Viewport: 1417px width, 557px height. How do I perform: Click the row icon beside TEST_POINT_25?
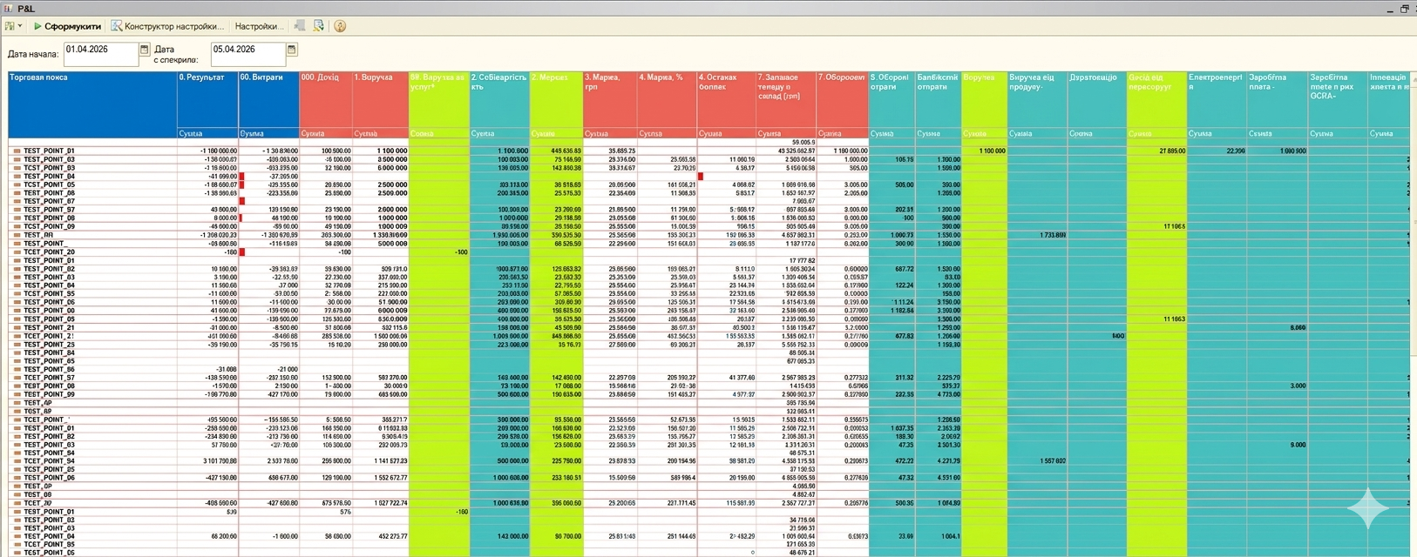(17, 345)
